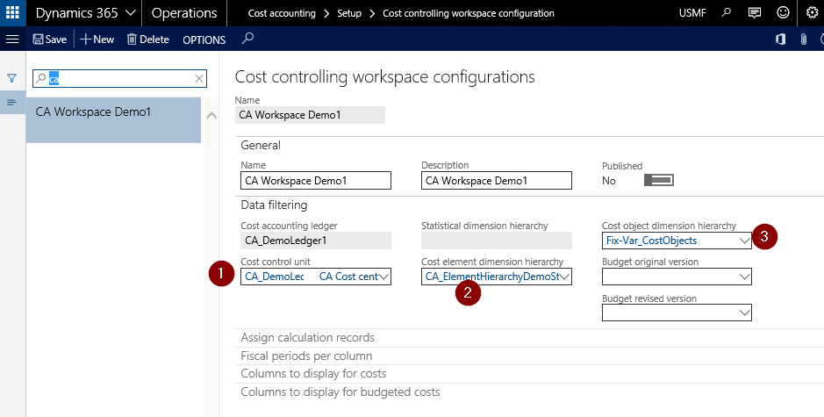
Task: Click the Save button
Action: point(49,40)
